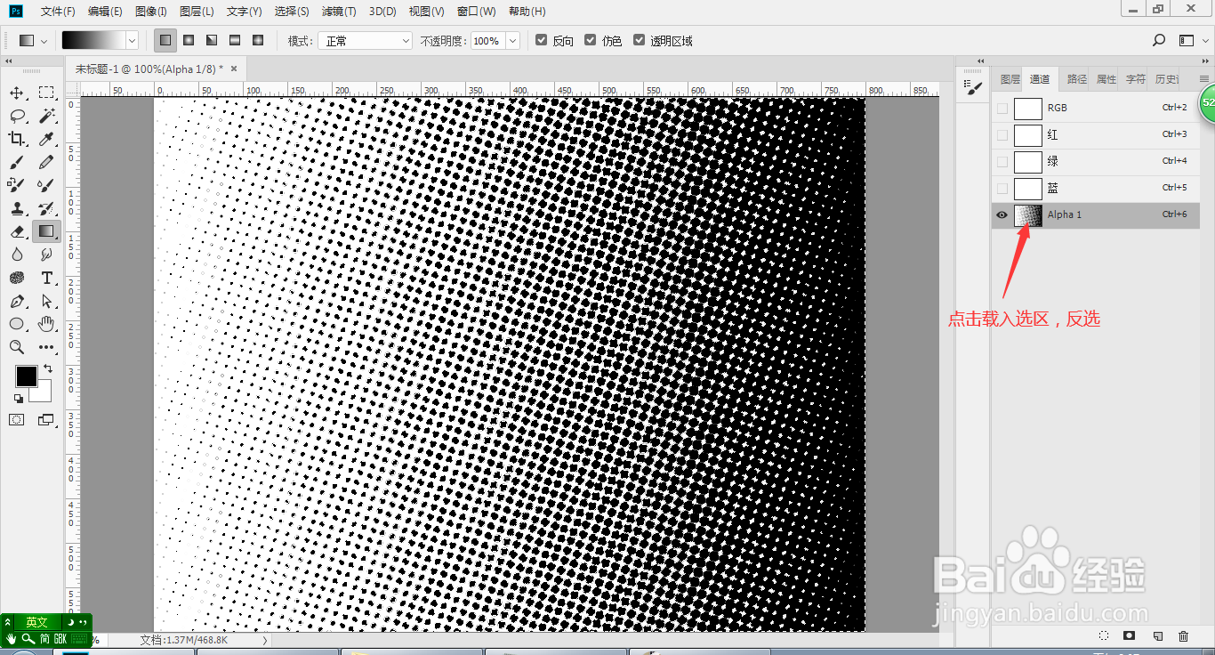The height and width of the screenshot is (655, 1215).
Task: Open the gradient picker dropdown arrow
Action: pos(133,40)
